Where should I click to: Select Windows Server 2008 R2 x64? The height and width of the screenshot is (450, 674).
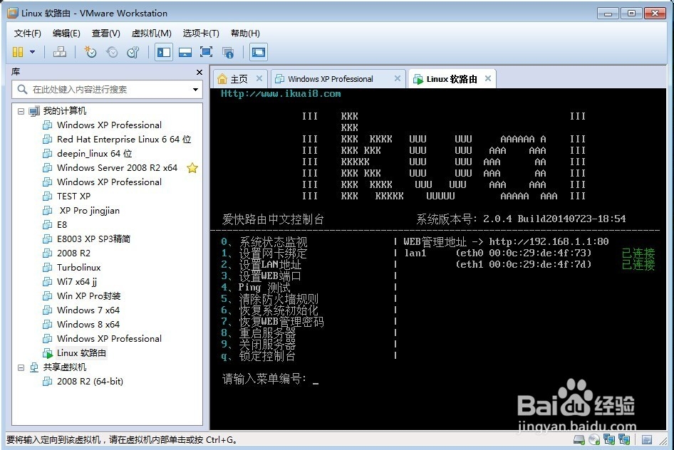(x=117, y=167)
